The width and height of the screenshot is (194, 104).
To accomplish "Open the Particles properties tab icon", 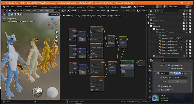I will 150,74.
